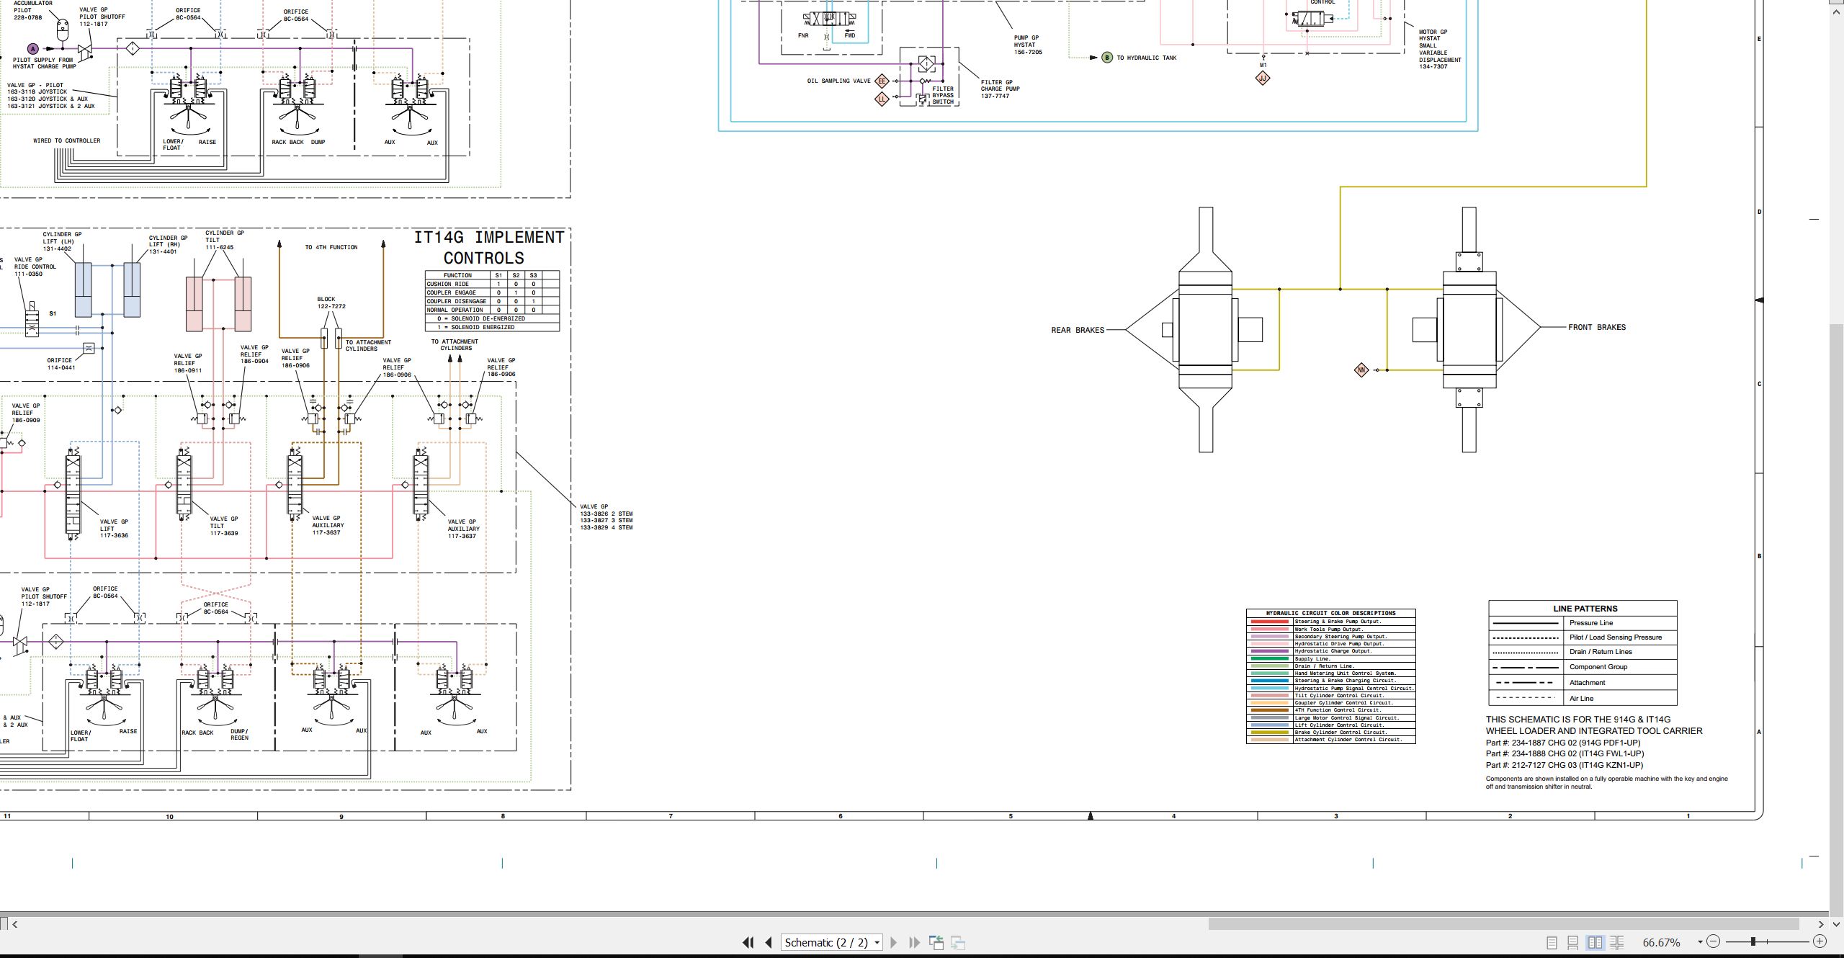Advance to the next view
The width and height of the screenshot is (1844, 958).
click(x=958, y=942)
